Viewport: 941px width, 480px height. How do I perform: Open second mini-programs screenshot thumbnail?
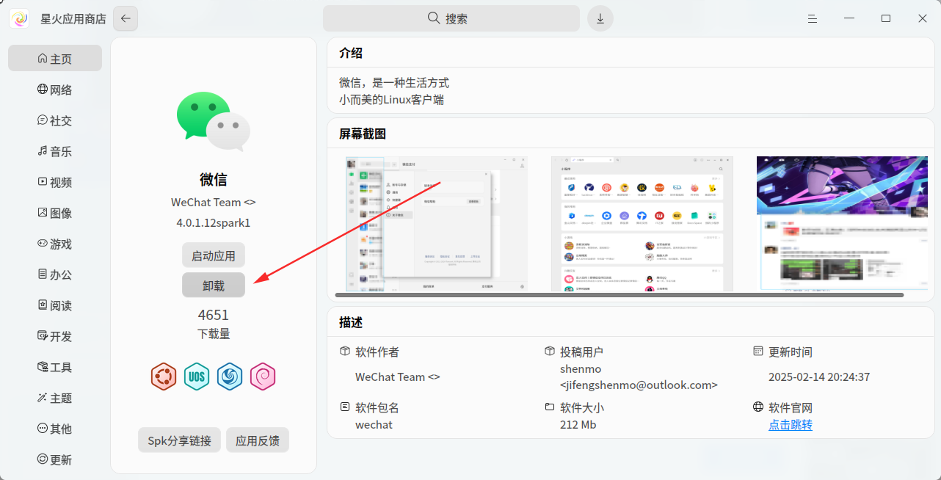click(642, 223)
